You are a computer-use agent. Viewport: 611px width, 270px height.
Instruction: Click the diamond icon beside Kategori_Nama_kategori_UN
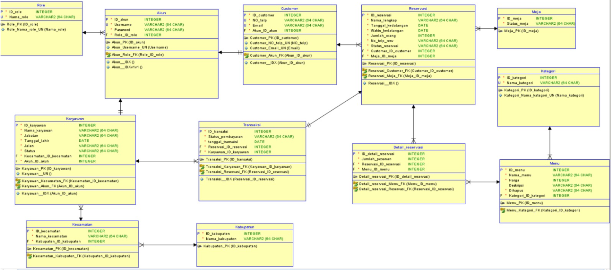point(500,96)
